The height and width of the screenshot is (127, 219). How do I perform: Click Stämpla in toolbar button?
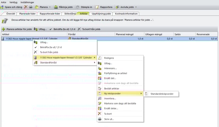pos(84,7)
